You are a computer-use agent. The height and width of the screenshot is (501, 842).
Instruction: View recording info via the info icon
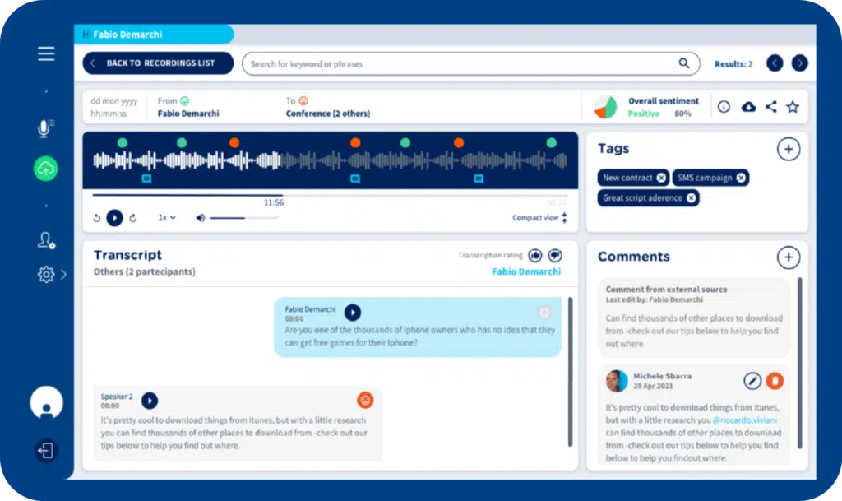(724, 106)
